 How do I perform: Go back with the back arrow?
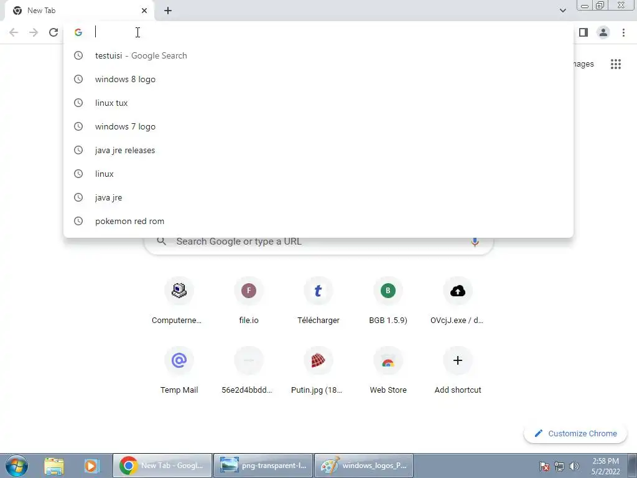[14, 32]
